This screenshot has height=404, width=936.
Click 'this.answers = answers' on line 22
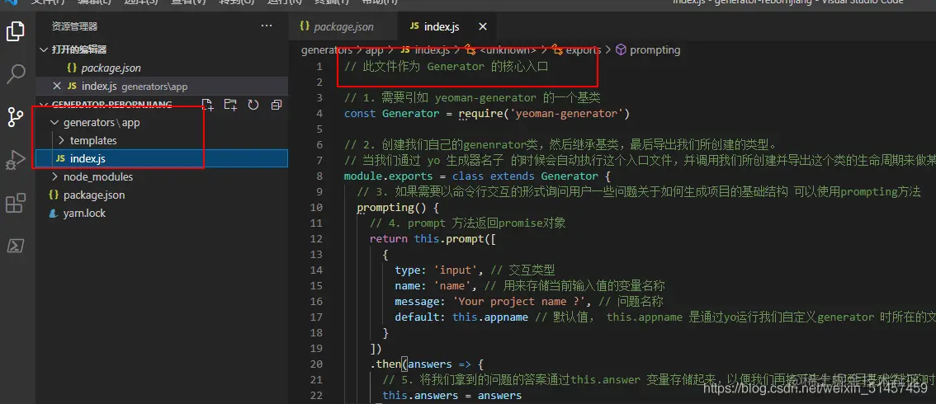tap(451, 396)
